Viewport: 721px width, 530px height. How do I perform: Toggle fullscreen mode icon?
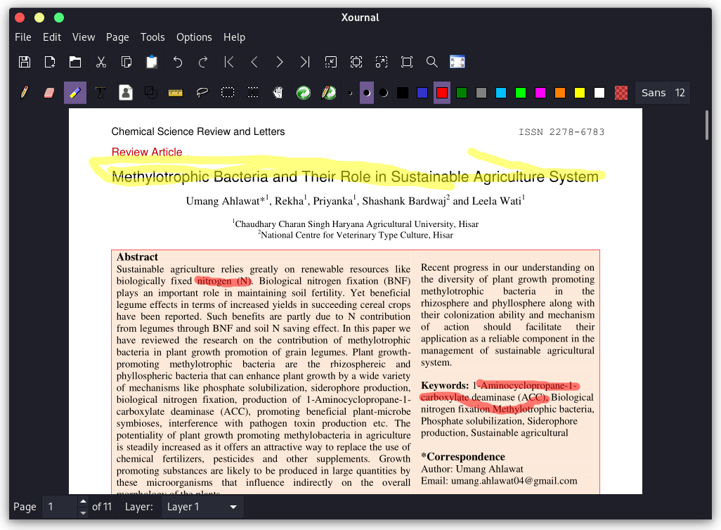point(457,62)
